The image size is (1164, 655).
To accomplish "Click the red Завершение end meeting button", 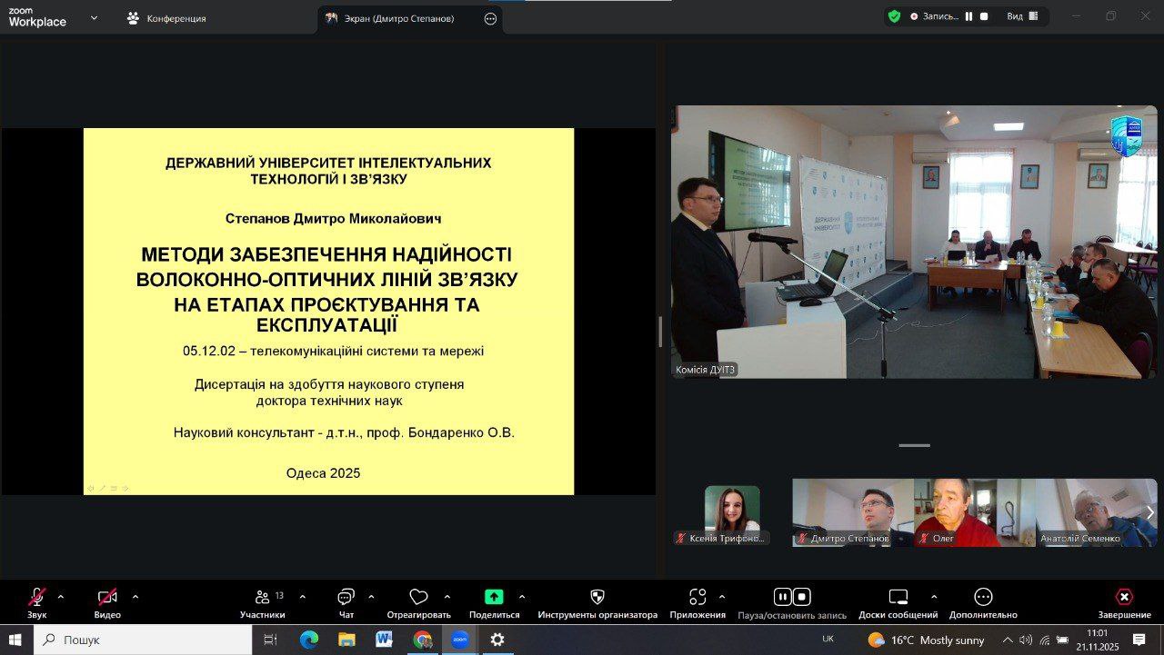I will click(x=1124, y=598).
